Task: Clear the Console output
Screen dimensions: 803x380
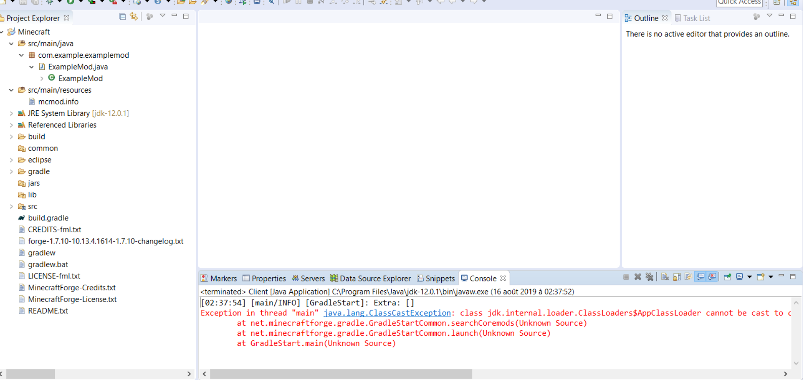Action: point(665,277)
